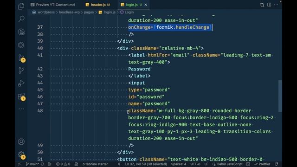The width and height of the screenshot is (297, 167).
Task: Open errors and warnings count in status bar
Action: click(63, 164)
